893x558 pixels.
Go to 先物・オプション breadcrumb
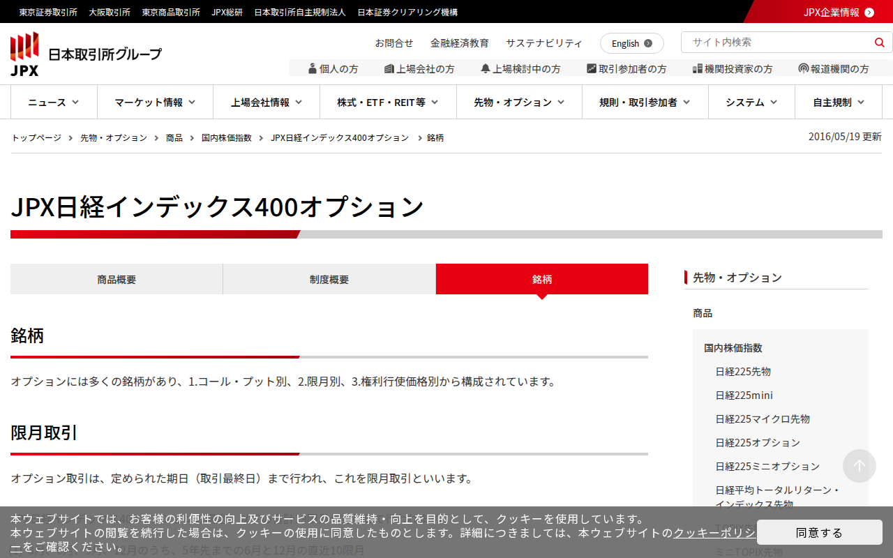click(114, 137)
